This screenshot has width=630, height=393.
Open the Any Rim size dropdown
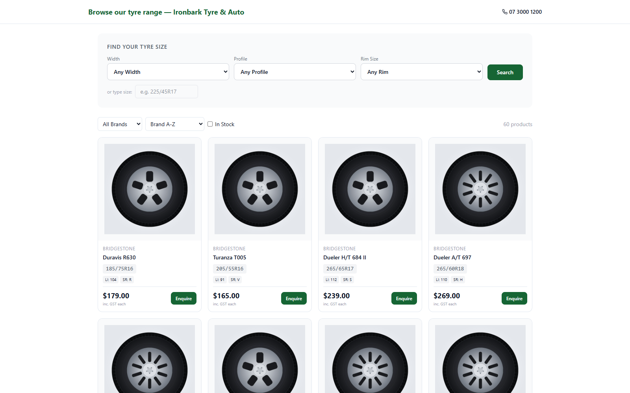422,72
